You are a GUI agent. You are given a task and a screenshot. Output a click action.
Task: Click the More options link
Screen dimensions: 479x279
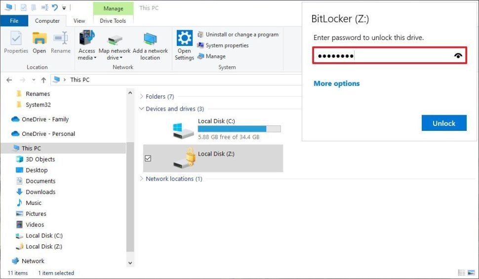click(337, 83)
